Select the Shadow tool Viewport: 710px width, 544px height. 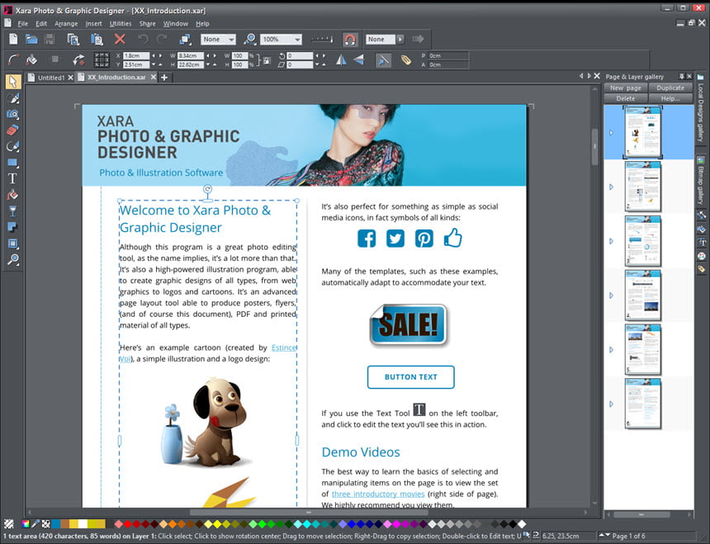tap(12, 227)
